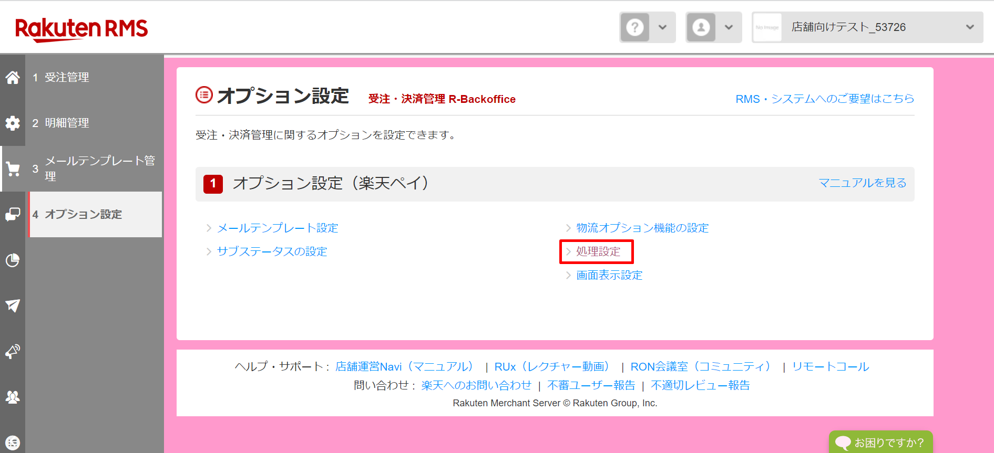Click the users group icon in sidebar
The image size is (994, 453).
coord(13,397)
